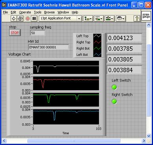This screenshot has width=153, height=145.
Task: Open the Tools menu
Action: [x=38, y=12]
